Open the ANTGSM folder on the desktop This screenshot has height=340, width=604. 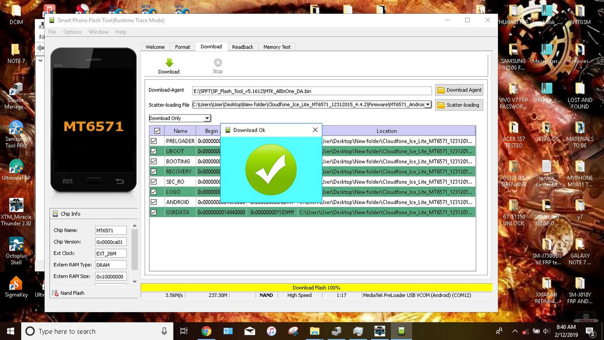click(580, 14)
